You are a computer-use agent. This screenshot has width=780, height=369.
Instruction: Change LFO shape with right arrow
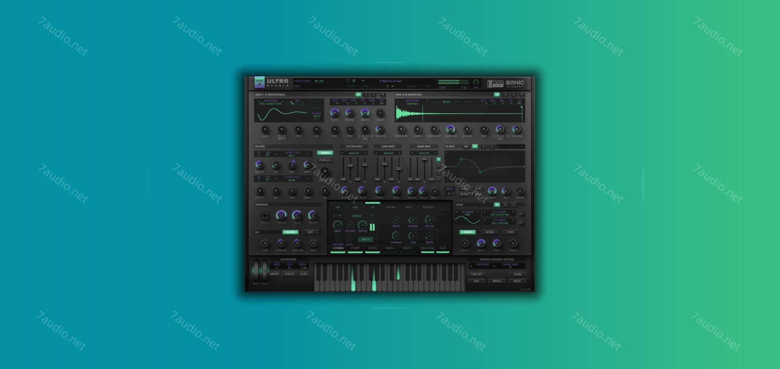click(x=479, y=212)
